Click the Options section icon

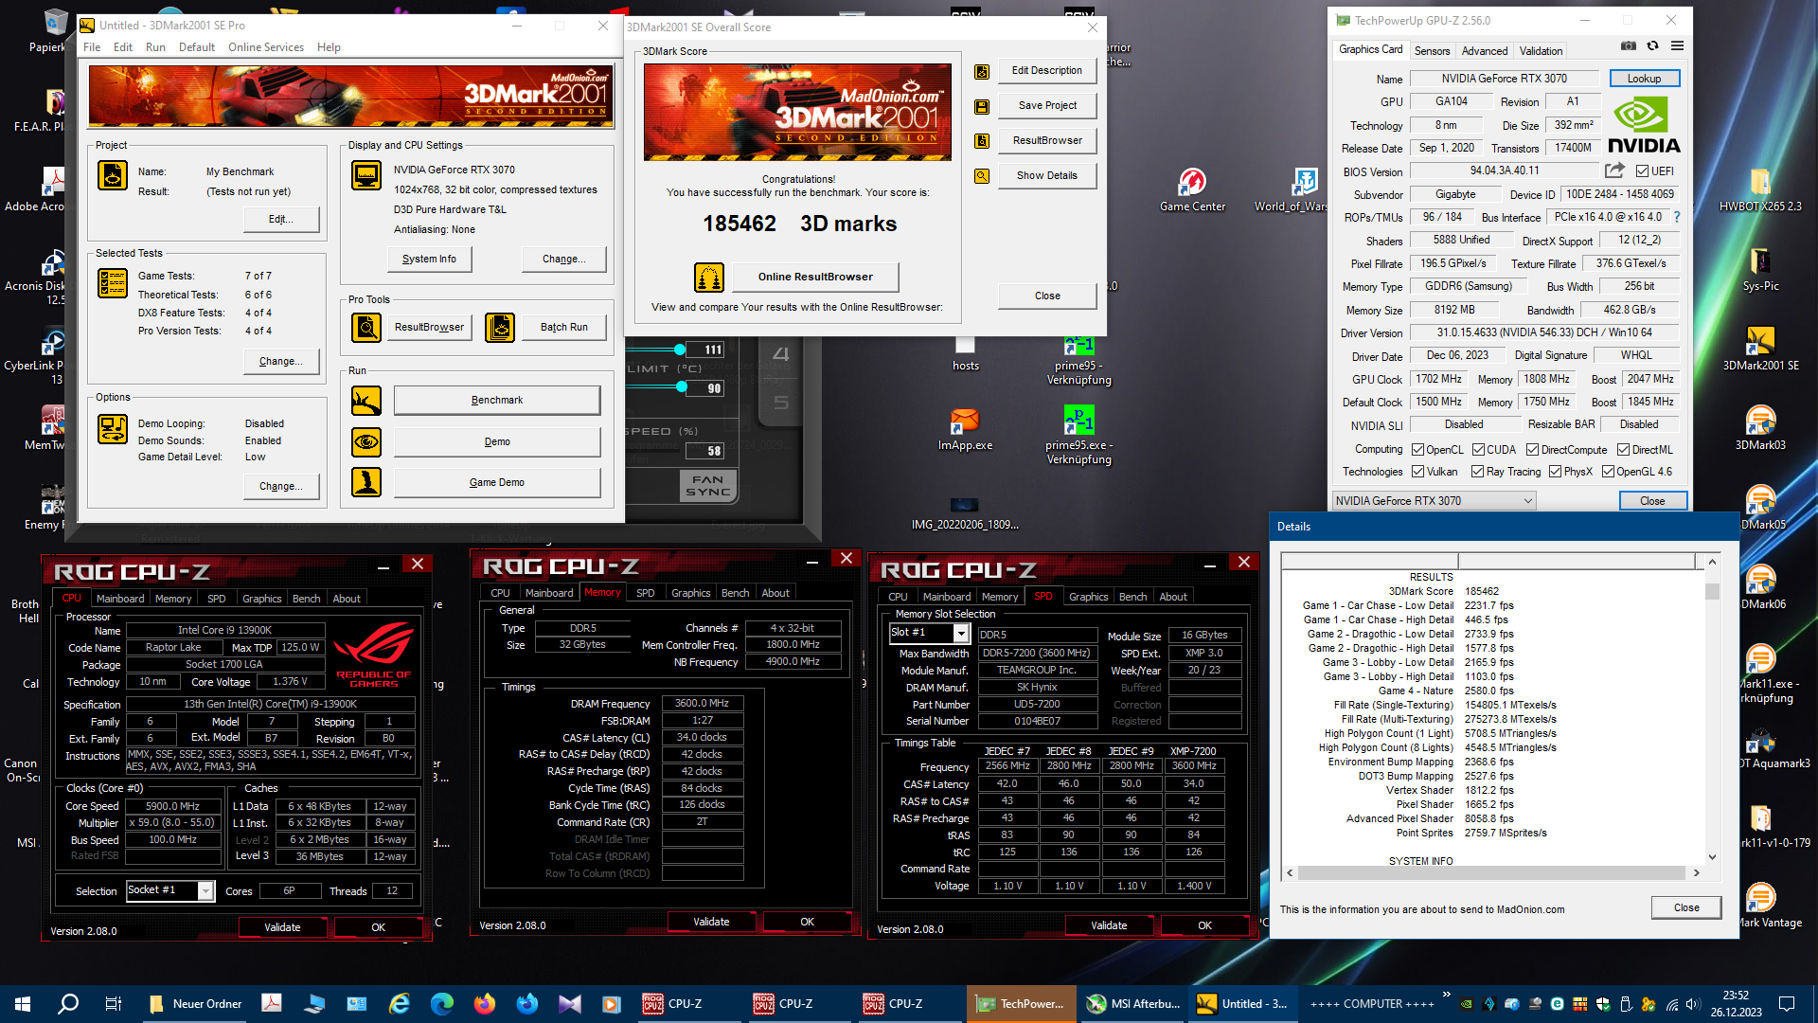tap(113, 429)
